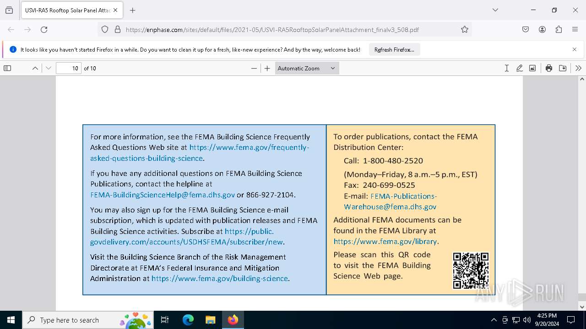Open the volume control in the tray

coord(527,320)
